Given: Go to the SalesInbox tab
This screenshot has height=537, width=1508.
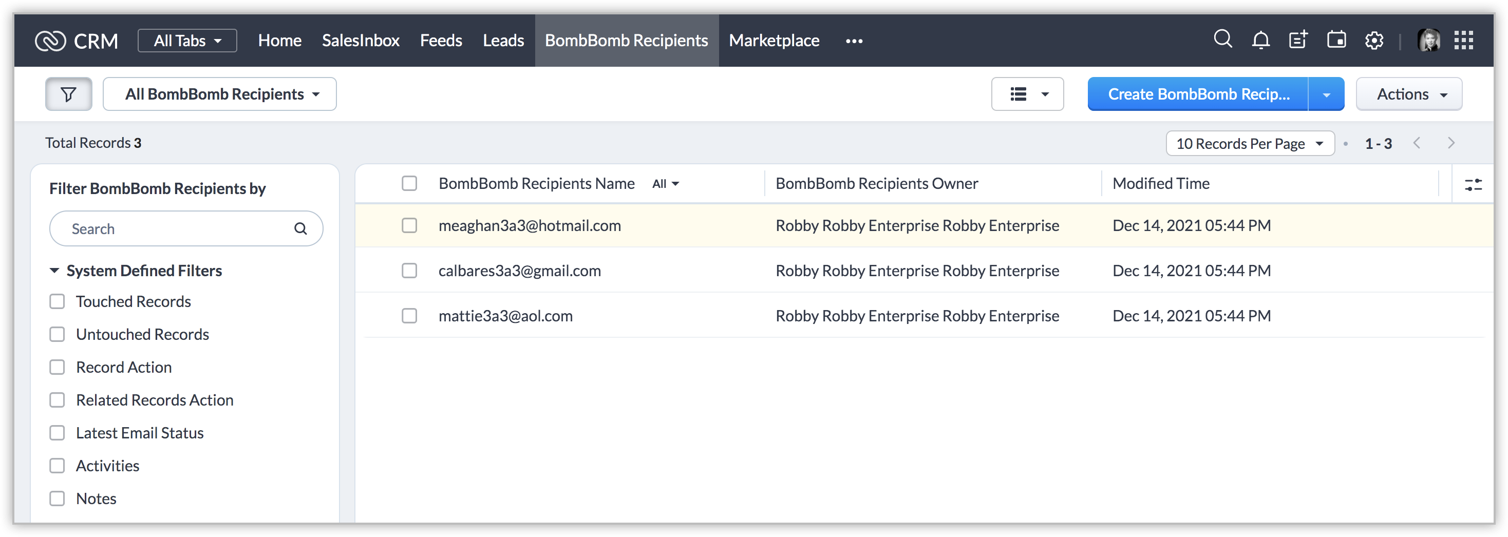Looking at the screenshot, I should click(x=361, y=41).
